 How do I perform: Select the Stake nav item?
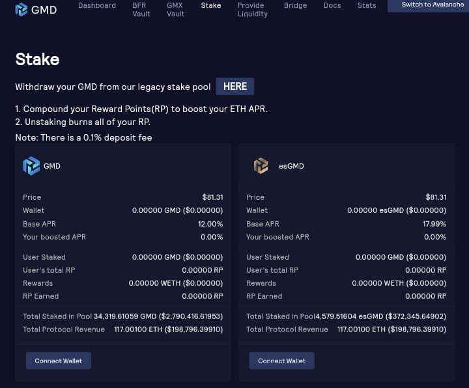pos(211,5)
